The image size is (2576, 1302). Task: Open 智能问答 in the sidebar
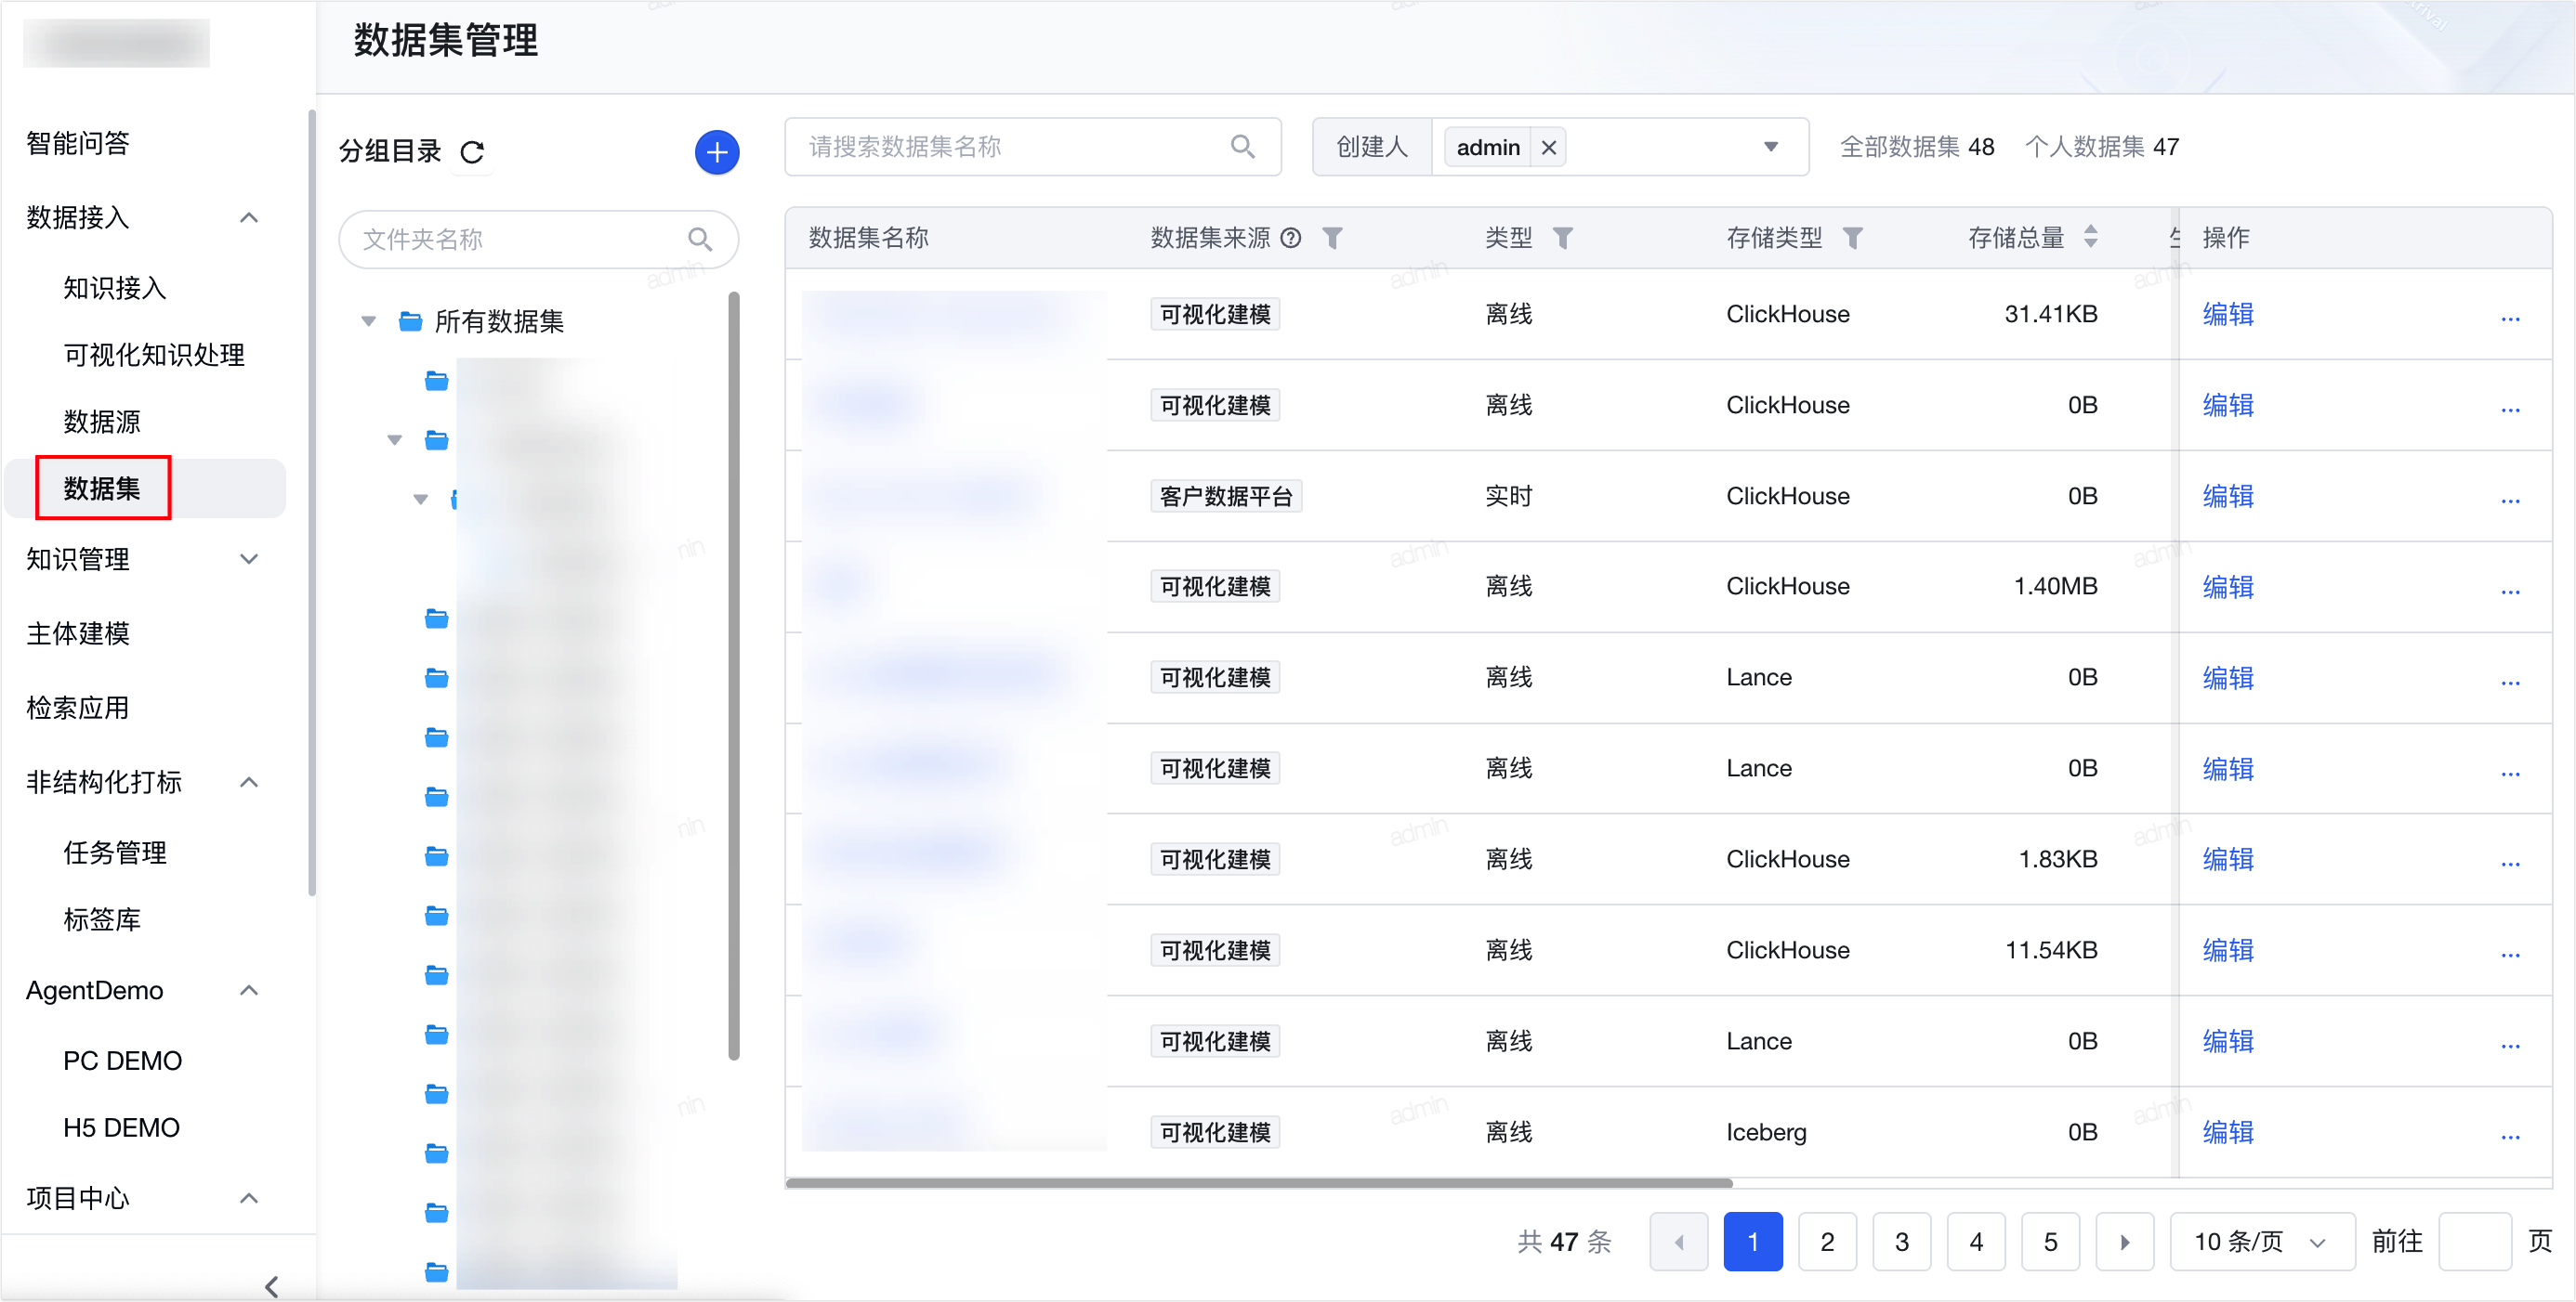tap(78, 144)
